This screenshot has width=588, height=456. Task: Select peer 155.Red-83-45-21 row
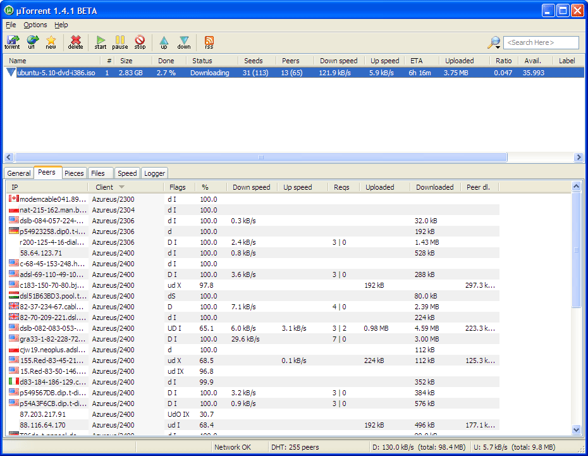253,360
